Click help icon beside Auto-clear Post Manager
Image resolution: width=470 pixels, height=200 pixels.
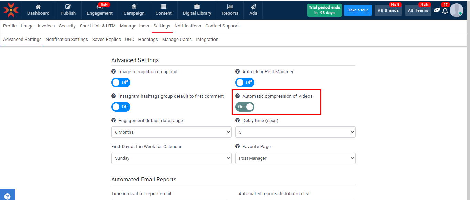tap(238, 72)
